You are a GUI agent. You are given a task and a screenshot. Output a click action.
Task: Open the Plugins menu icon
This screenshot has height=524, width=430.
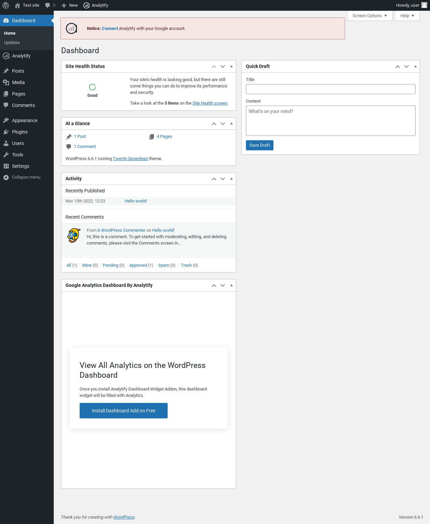(6, 132)
